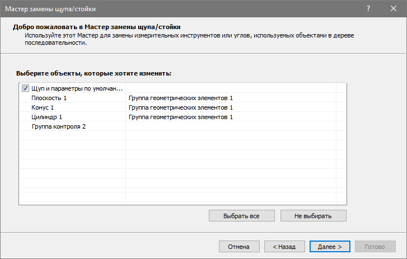Open help with the question mark button
The image size is (407, 259).
pos(368,8)
